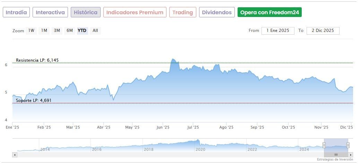Screen dimensions: 360x165
Task: Click the Opera con Freedom24 button
Action: coord(269,12)
